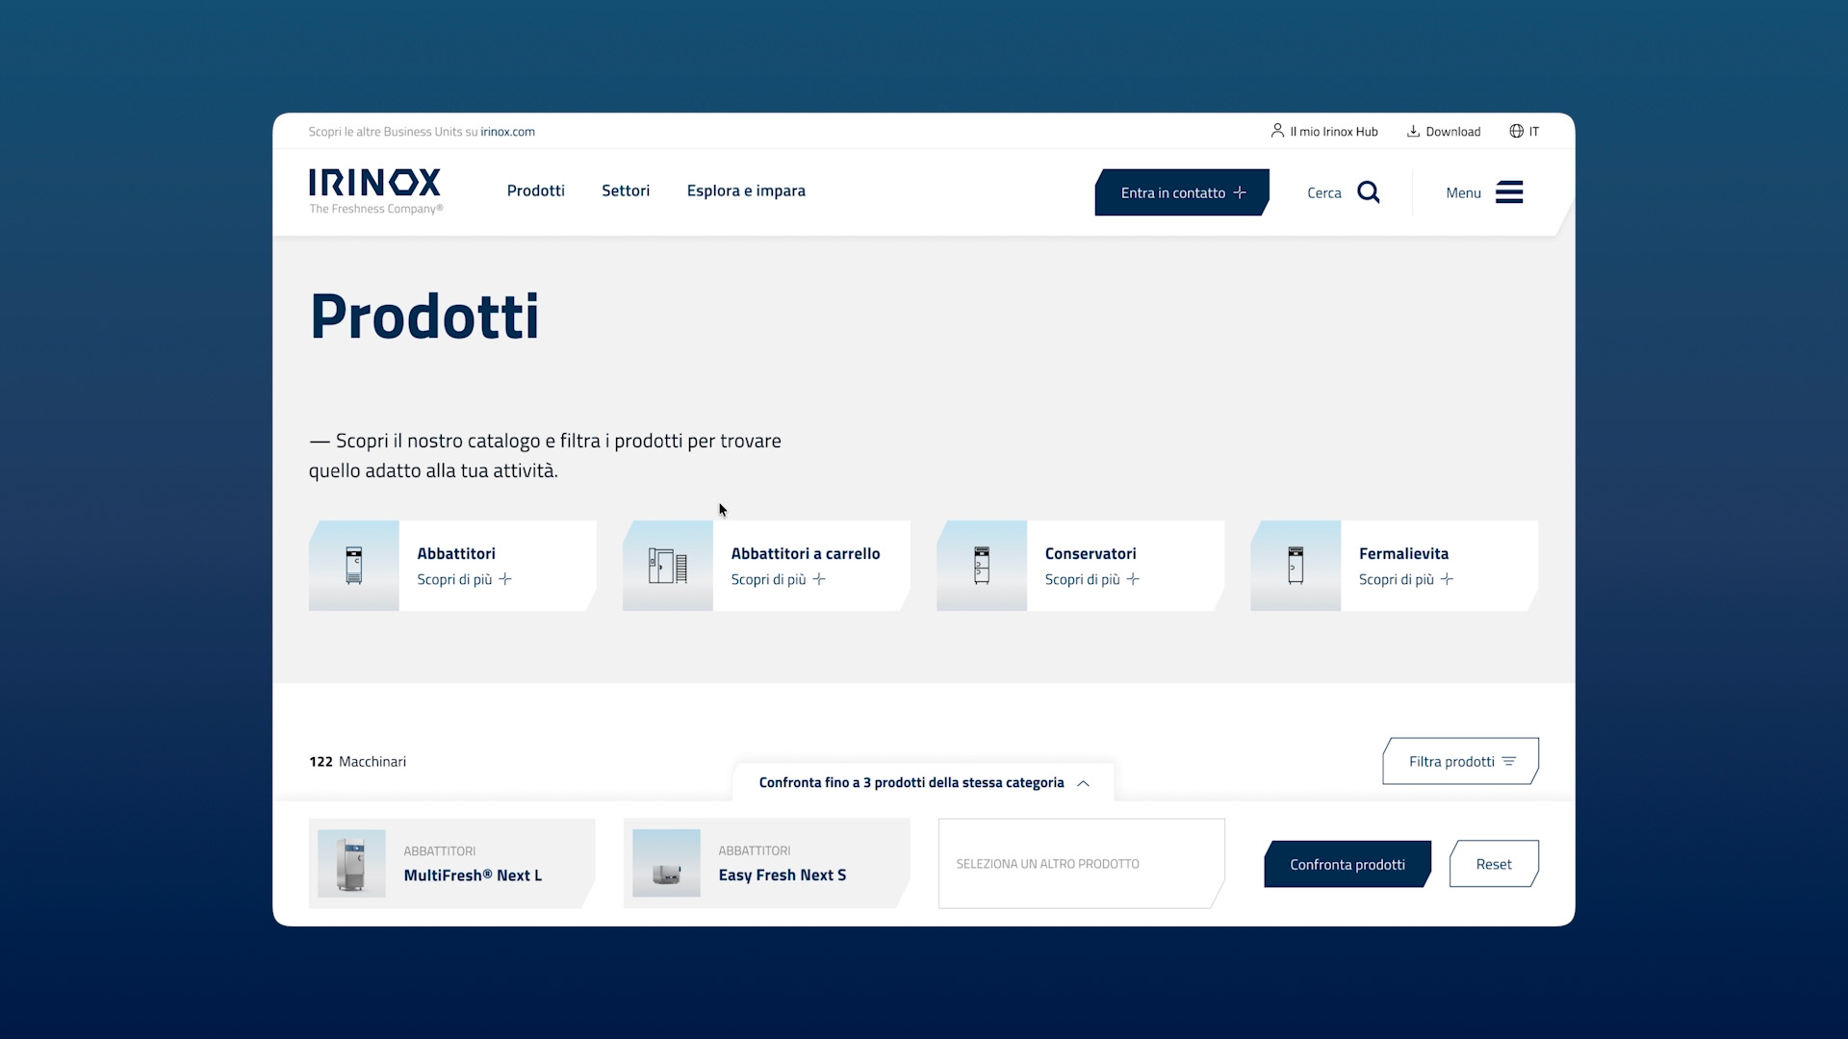Click the user profile icon
This screenshot has width=1848, height=1039.
[1277, 131]
